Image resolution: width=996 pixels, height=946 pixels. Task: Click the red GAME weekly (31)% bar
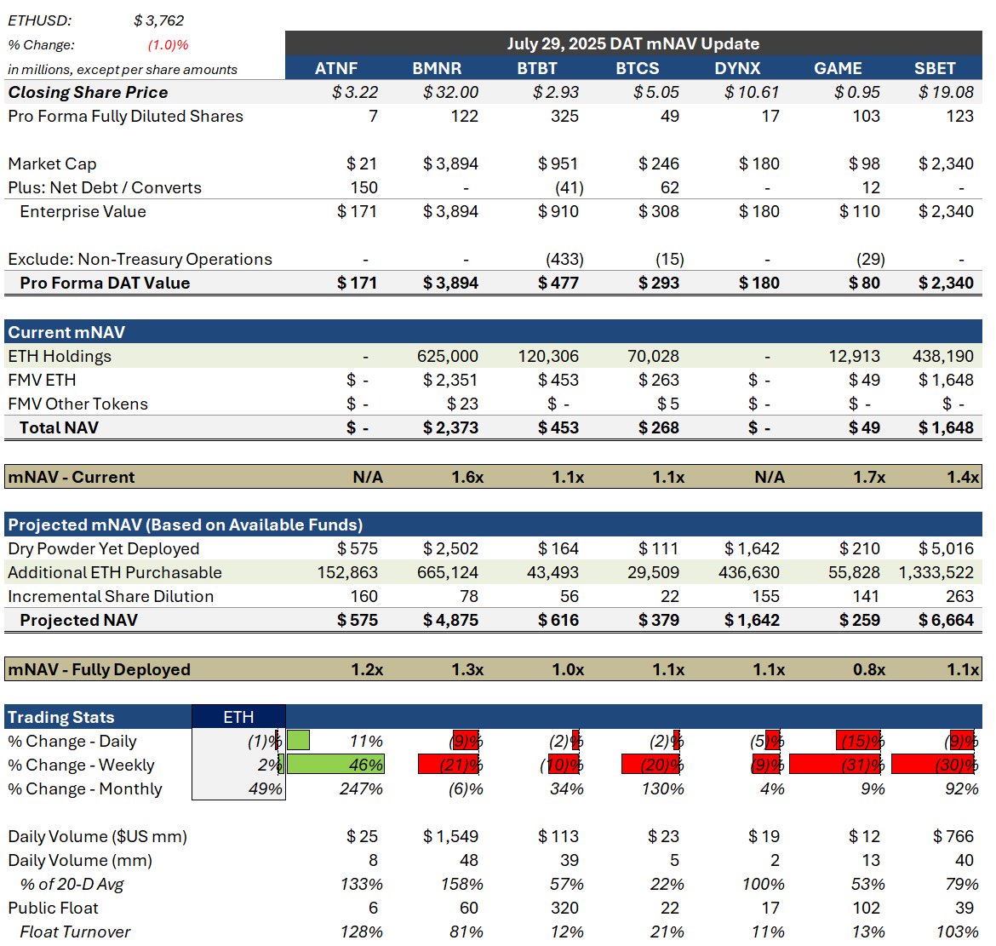834,765
